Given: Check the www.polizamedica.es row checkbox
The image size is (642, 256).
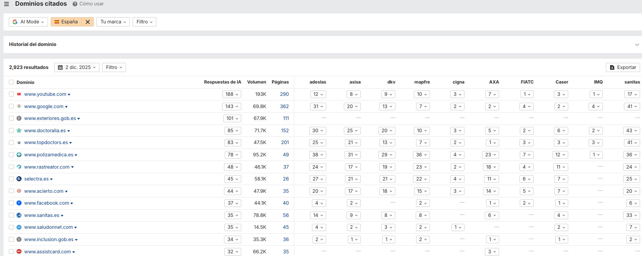Looking at the screenshot, I should coord(11,155).
